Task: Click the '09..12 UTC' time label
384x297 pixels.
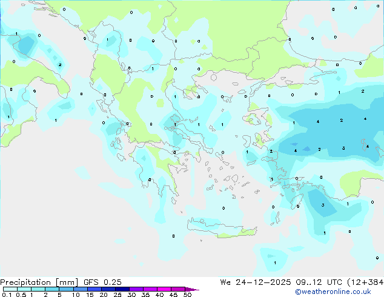Action: pyautogui.click(x=319, y=282)
